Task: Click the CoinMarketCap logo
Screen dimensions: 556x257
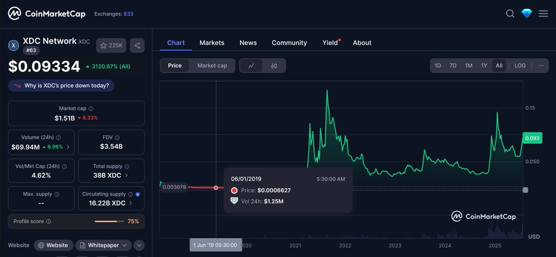Action: pos(47,13)
